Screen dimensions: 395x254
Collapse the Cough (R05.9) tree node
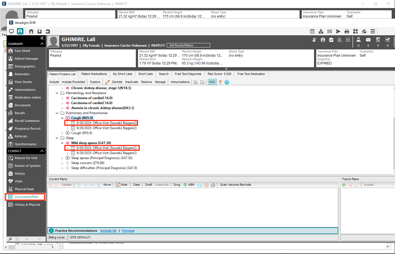coord(62,118)
